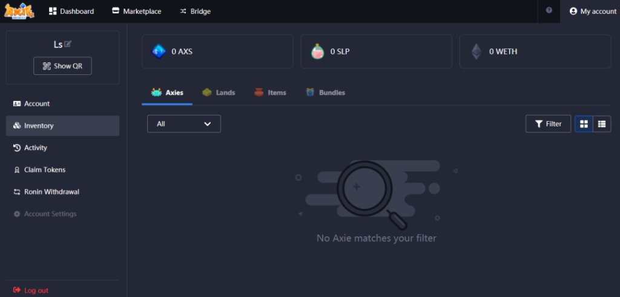Viewport: 620px width, 297px height.
Task: Open the Lands tab
Action: click(219, 93)
